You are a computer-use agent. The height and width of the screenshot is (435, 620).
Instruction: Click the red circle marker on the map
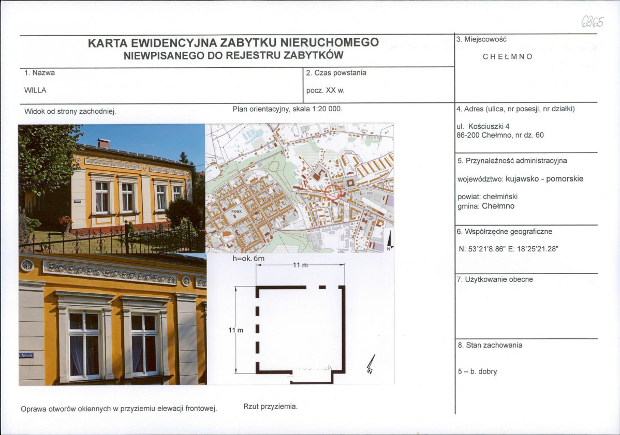(333, 192)
